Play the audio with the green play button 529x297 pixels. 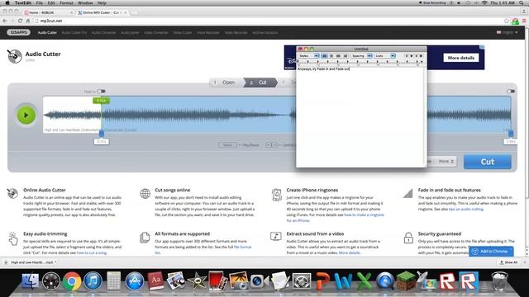click(x=26, y=115)
